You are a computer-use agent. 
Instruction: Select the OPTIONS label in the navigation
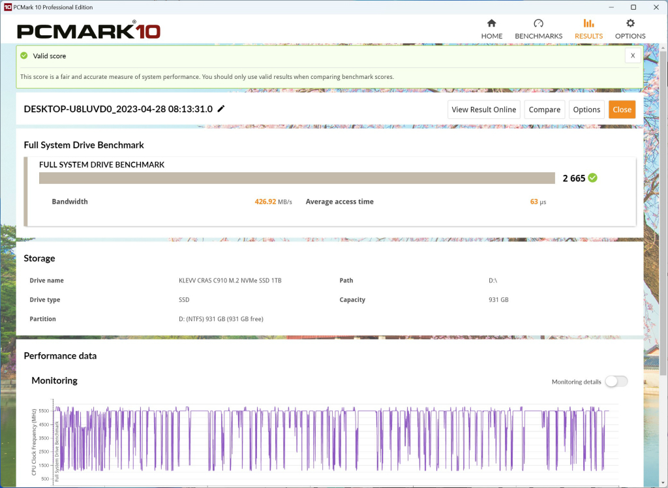[630, 37]
